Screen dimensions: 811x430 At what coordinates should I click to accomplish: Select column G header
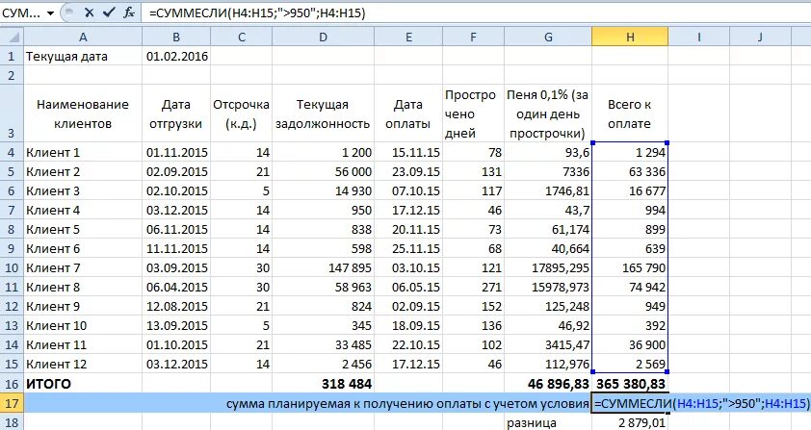tap(548, 38)
